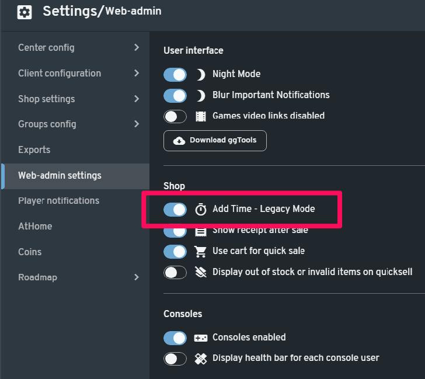Click the bandage health bar icon
The width and height of the screenshot is (425, 379).
201,359
